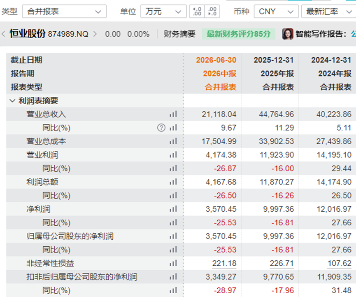Click price change percent 0.00%
Screen dimensions: 356x297
pos(138,34)
